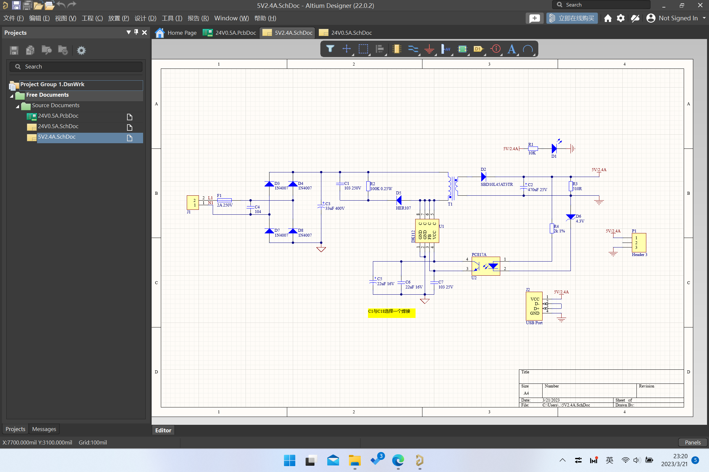Open the Windows Start button
This screenshot has height=472, width=709.
(x=290, y=461)
